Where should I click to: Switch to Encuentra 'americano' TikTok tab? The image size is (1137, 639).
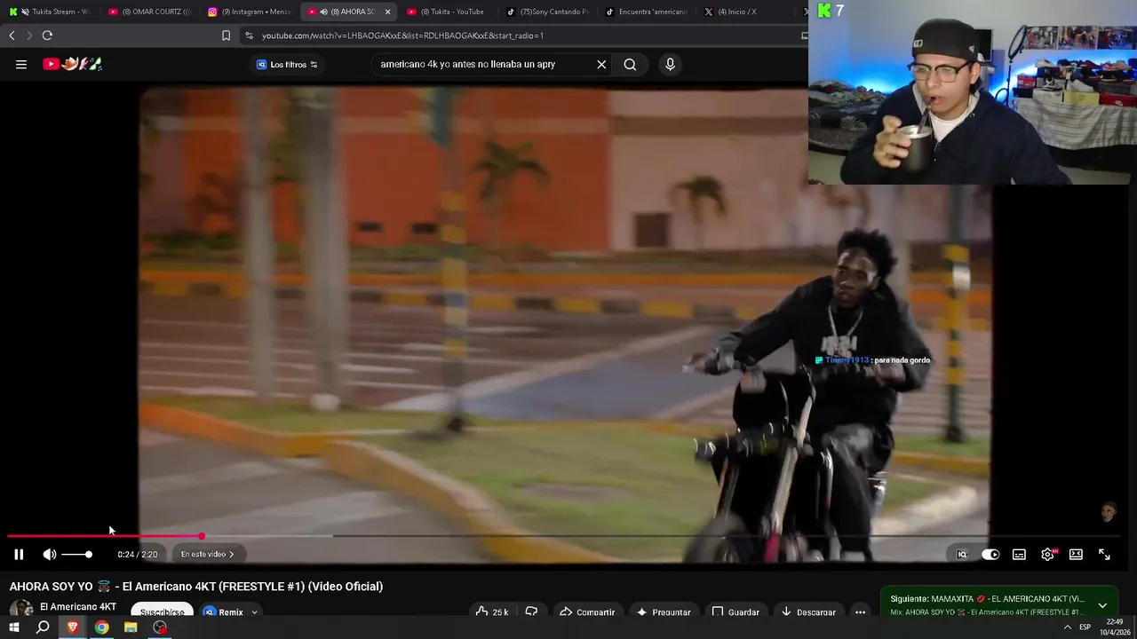[x=648, y=12]
